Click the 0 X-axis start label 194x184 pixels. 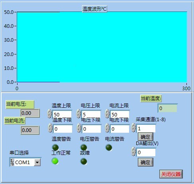click(x=17, y=88)
